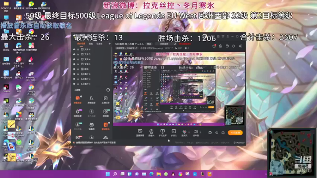Viewport: 317px width, 178px height.
Task: Switch to the third scene tab
Action: coord(99,44)
